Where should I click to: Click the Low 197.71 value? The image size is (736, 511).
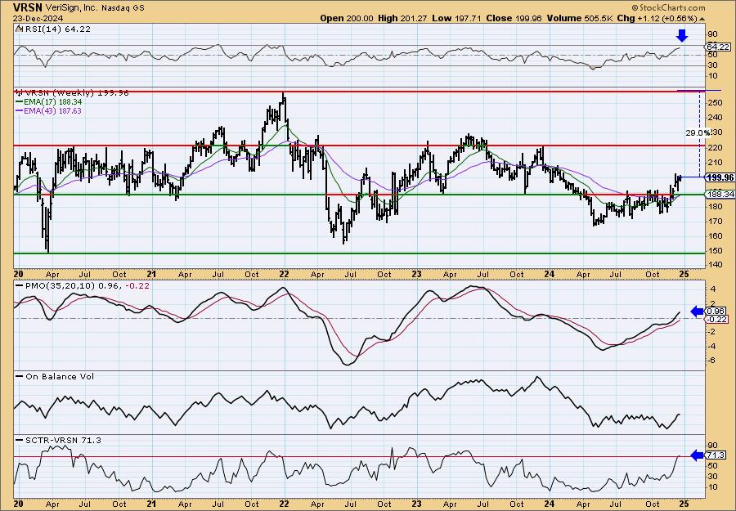point(457,18)
